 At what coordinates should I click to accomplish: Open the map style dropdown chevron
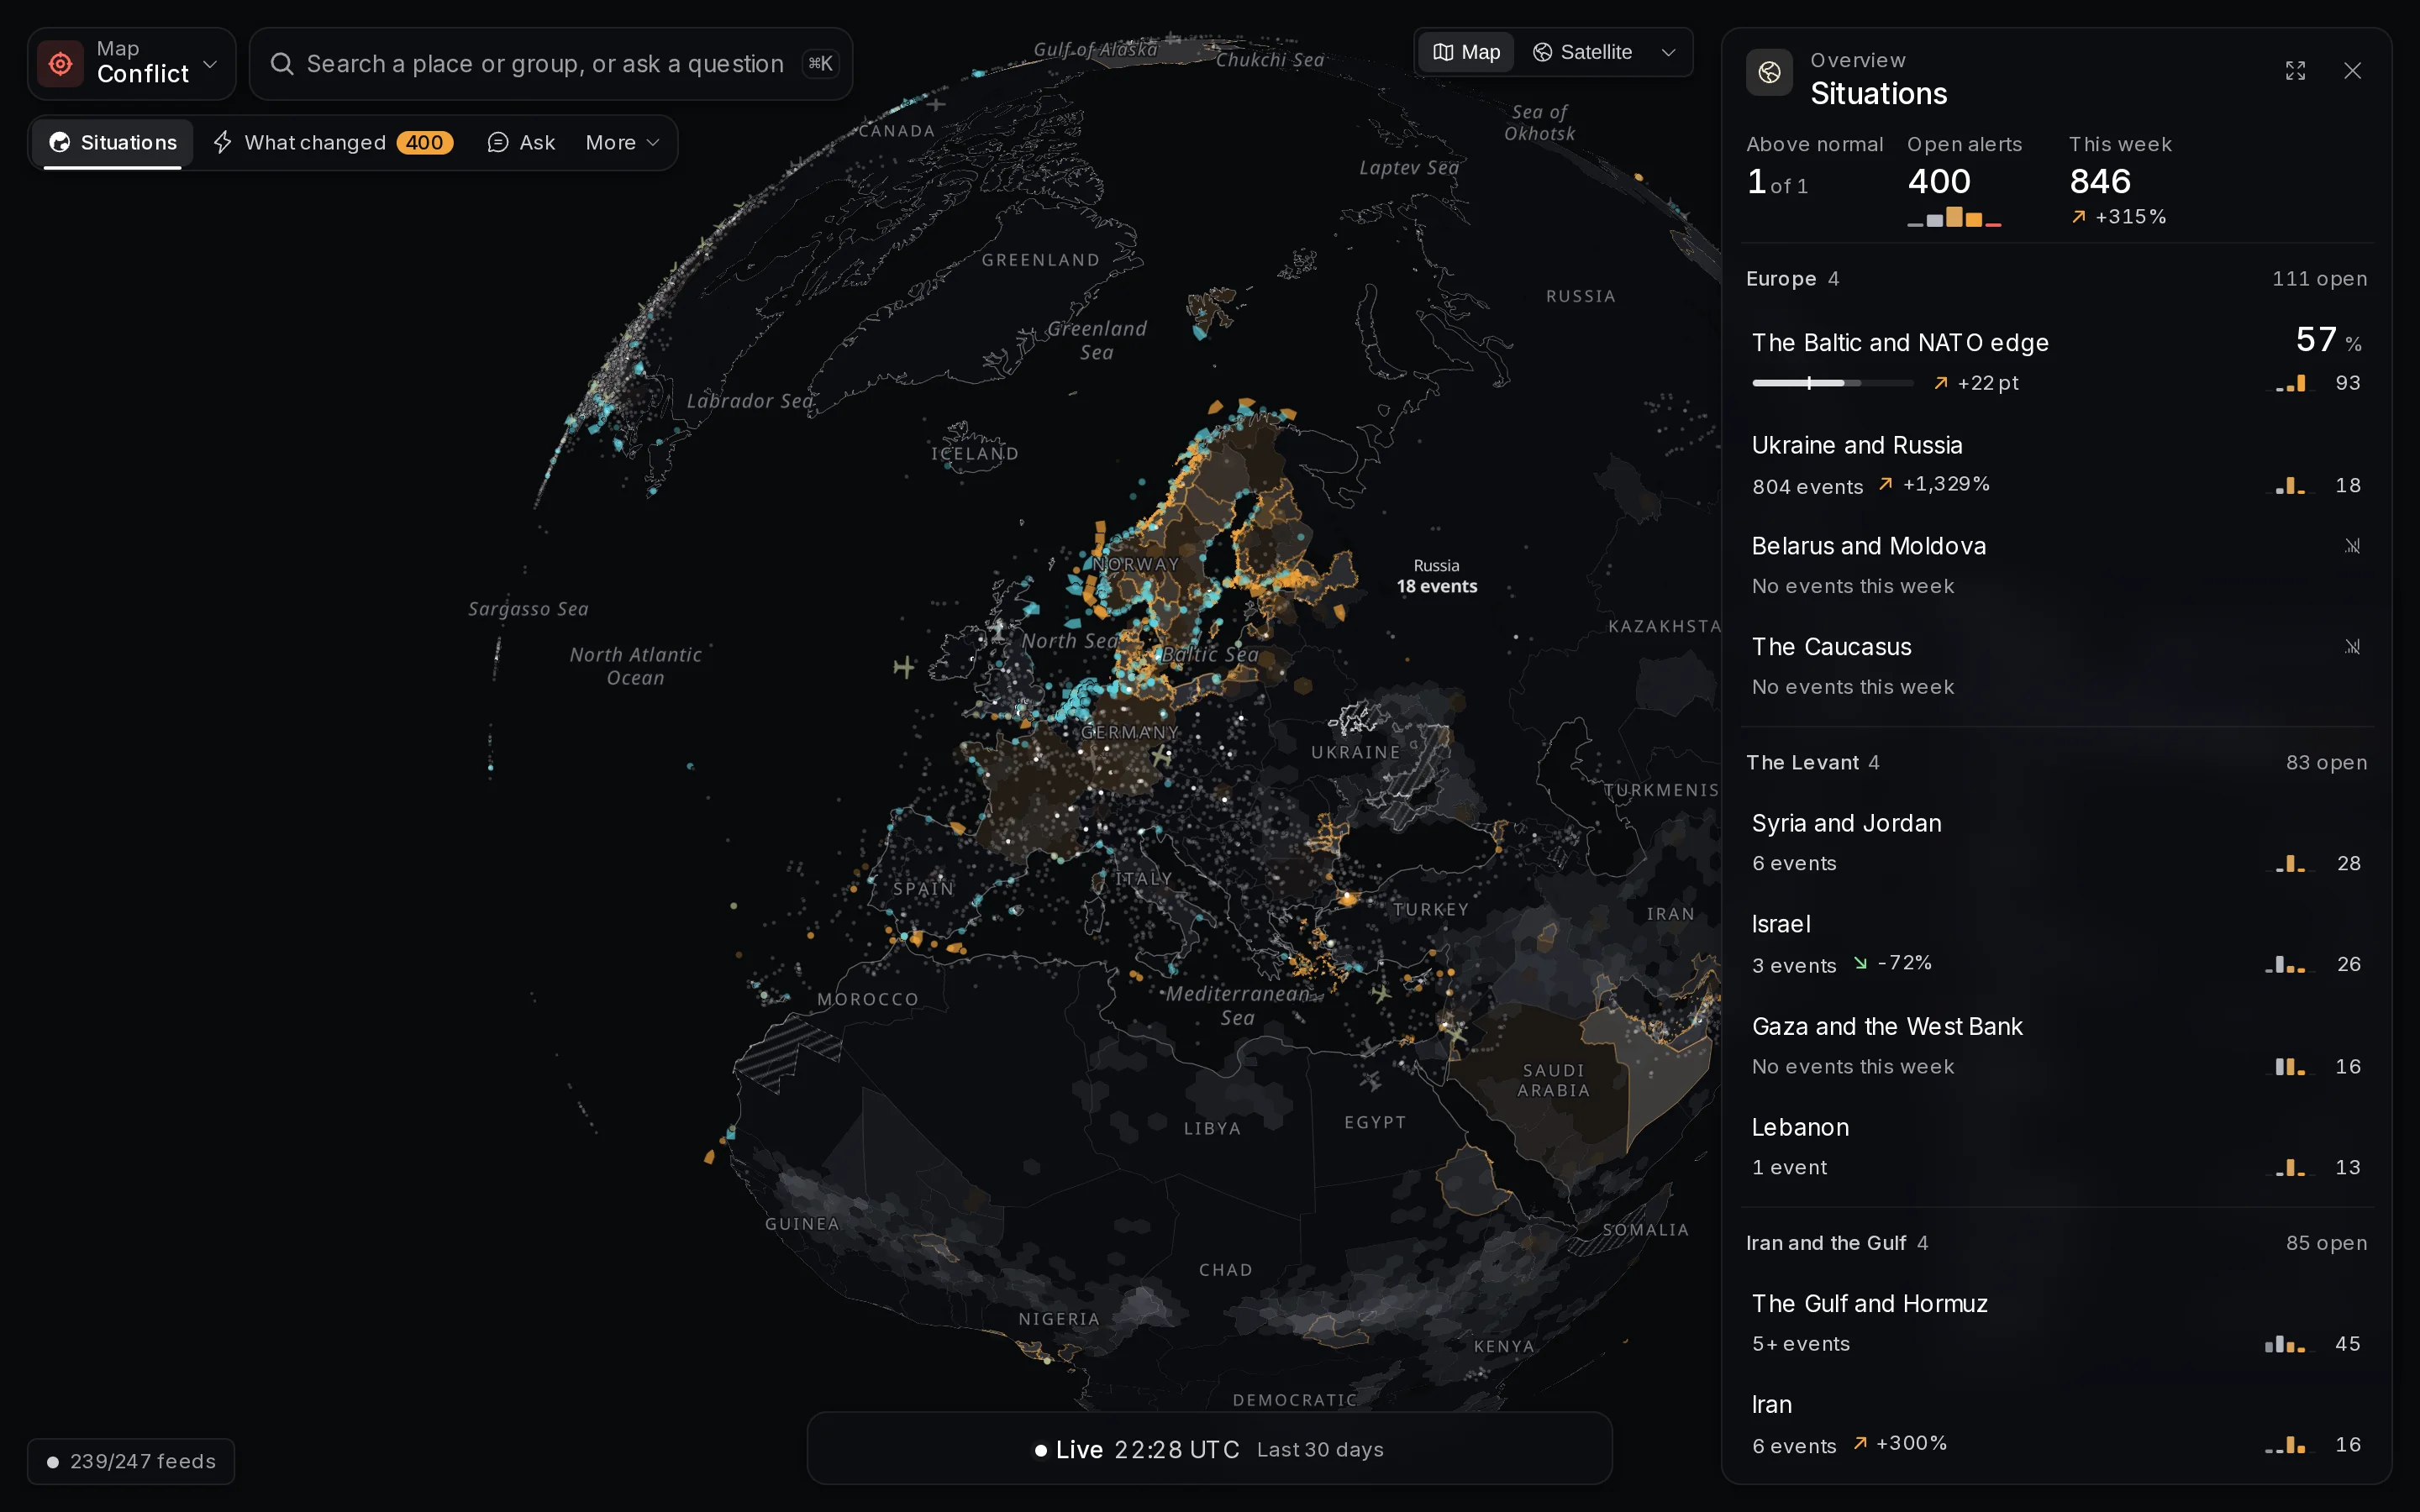[1668, 52]
